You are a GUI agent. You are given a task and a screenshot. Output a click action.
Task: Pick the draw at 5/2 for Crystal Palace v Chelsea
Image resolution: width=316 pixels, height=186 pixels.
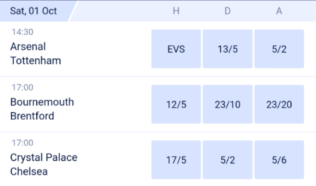coord(228,160)
